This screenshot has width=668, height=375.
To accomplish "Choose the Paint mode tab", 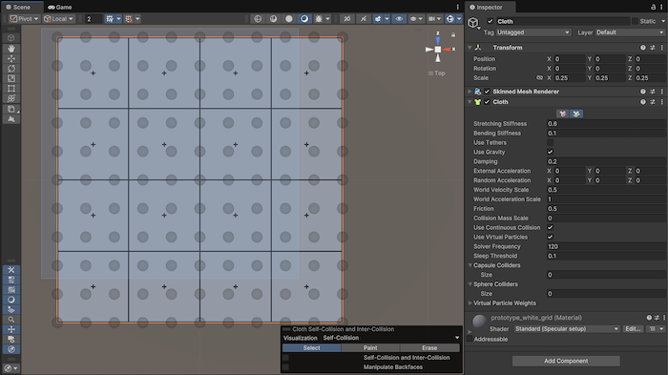I will coord(370,347).
